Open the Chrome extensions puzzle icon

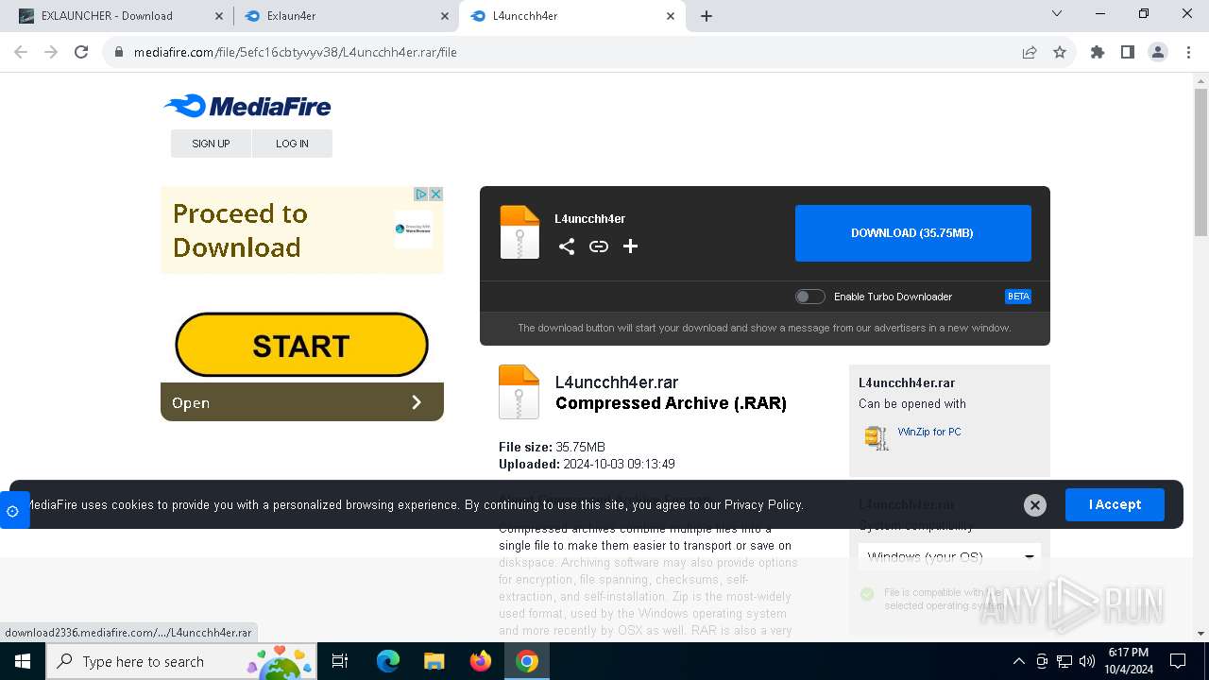point(1098,52)
